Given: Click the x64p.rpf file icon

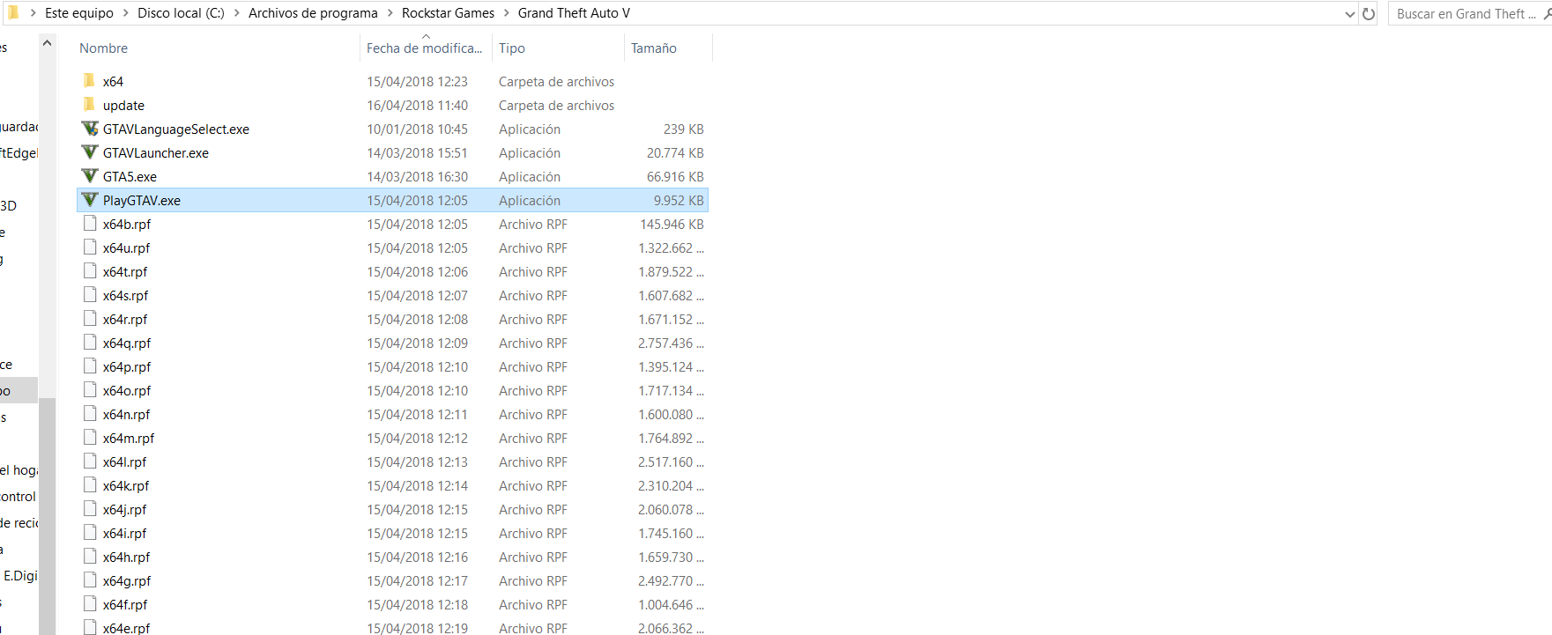Looking at the screenshot, I should tap(89, 366).
